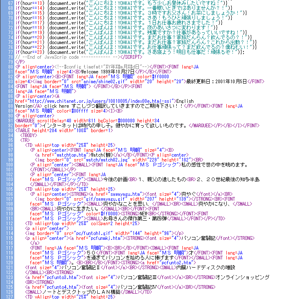Click "hour==18" condition on line 72
The image size is (285, 299).
[32, 28]
